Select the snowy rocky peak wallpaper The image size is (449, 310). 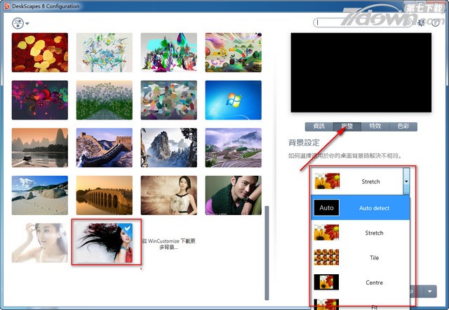pos(169,148)
